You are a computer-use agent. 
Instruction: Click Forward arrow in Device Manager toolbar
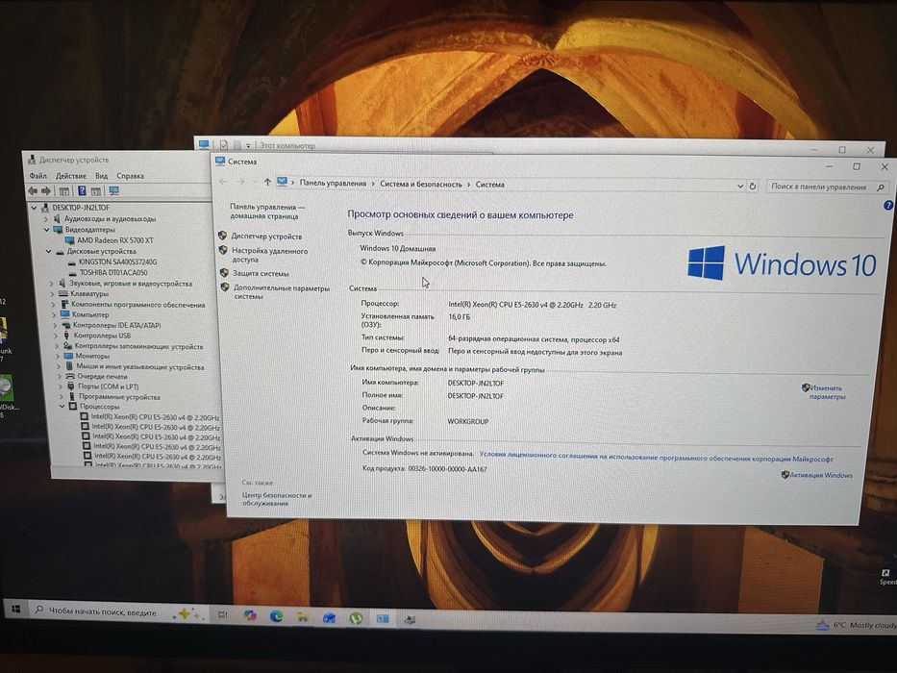[46, 190]
